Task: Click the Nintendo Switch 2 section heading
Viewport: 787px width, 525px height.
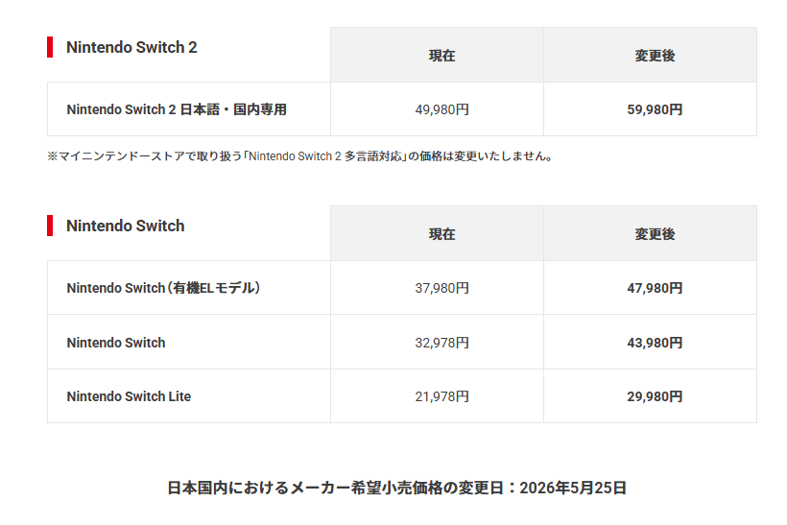Action: pyautogui.click(x=131, y=47)
